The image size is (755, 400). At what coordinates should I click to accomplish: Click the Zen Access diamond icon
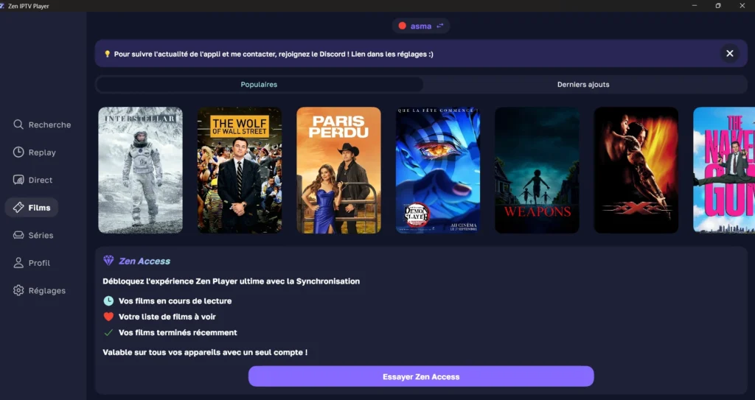click(x=108, y=261)
